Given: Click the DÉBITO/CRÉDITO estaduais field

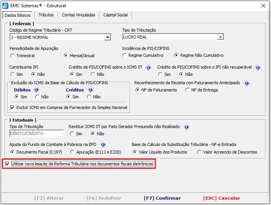Looking at the screenshot, I should [x=36, y=133].
